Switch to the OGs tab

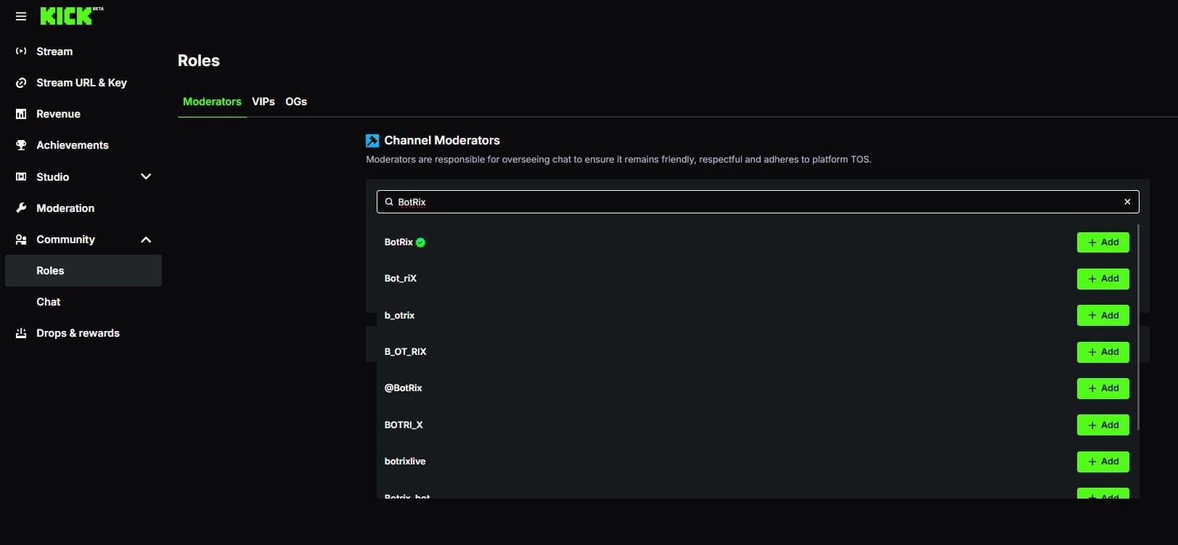296,102
